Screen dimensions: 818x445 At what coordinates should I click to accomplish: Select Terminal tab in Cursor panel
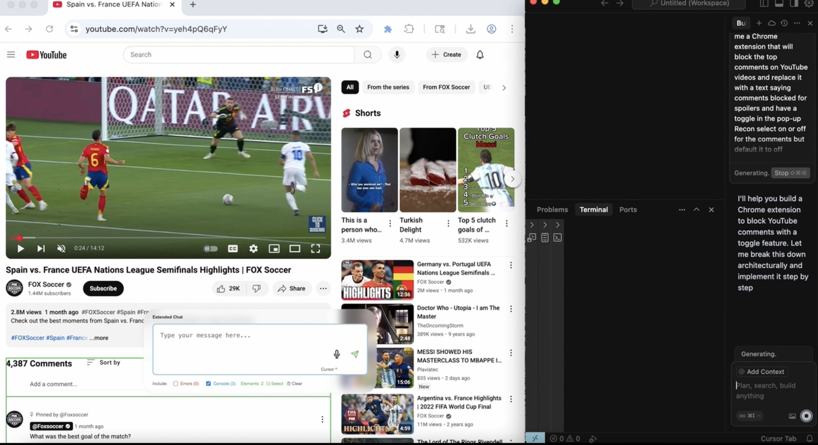pyautogui.click(x=594, y=209)
